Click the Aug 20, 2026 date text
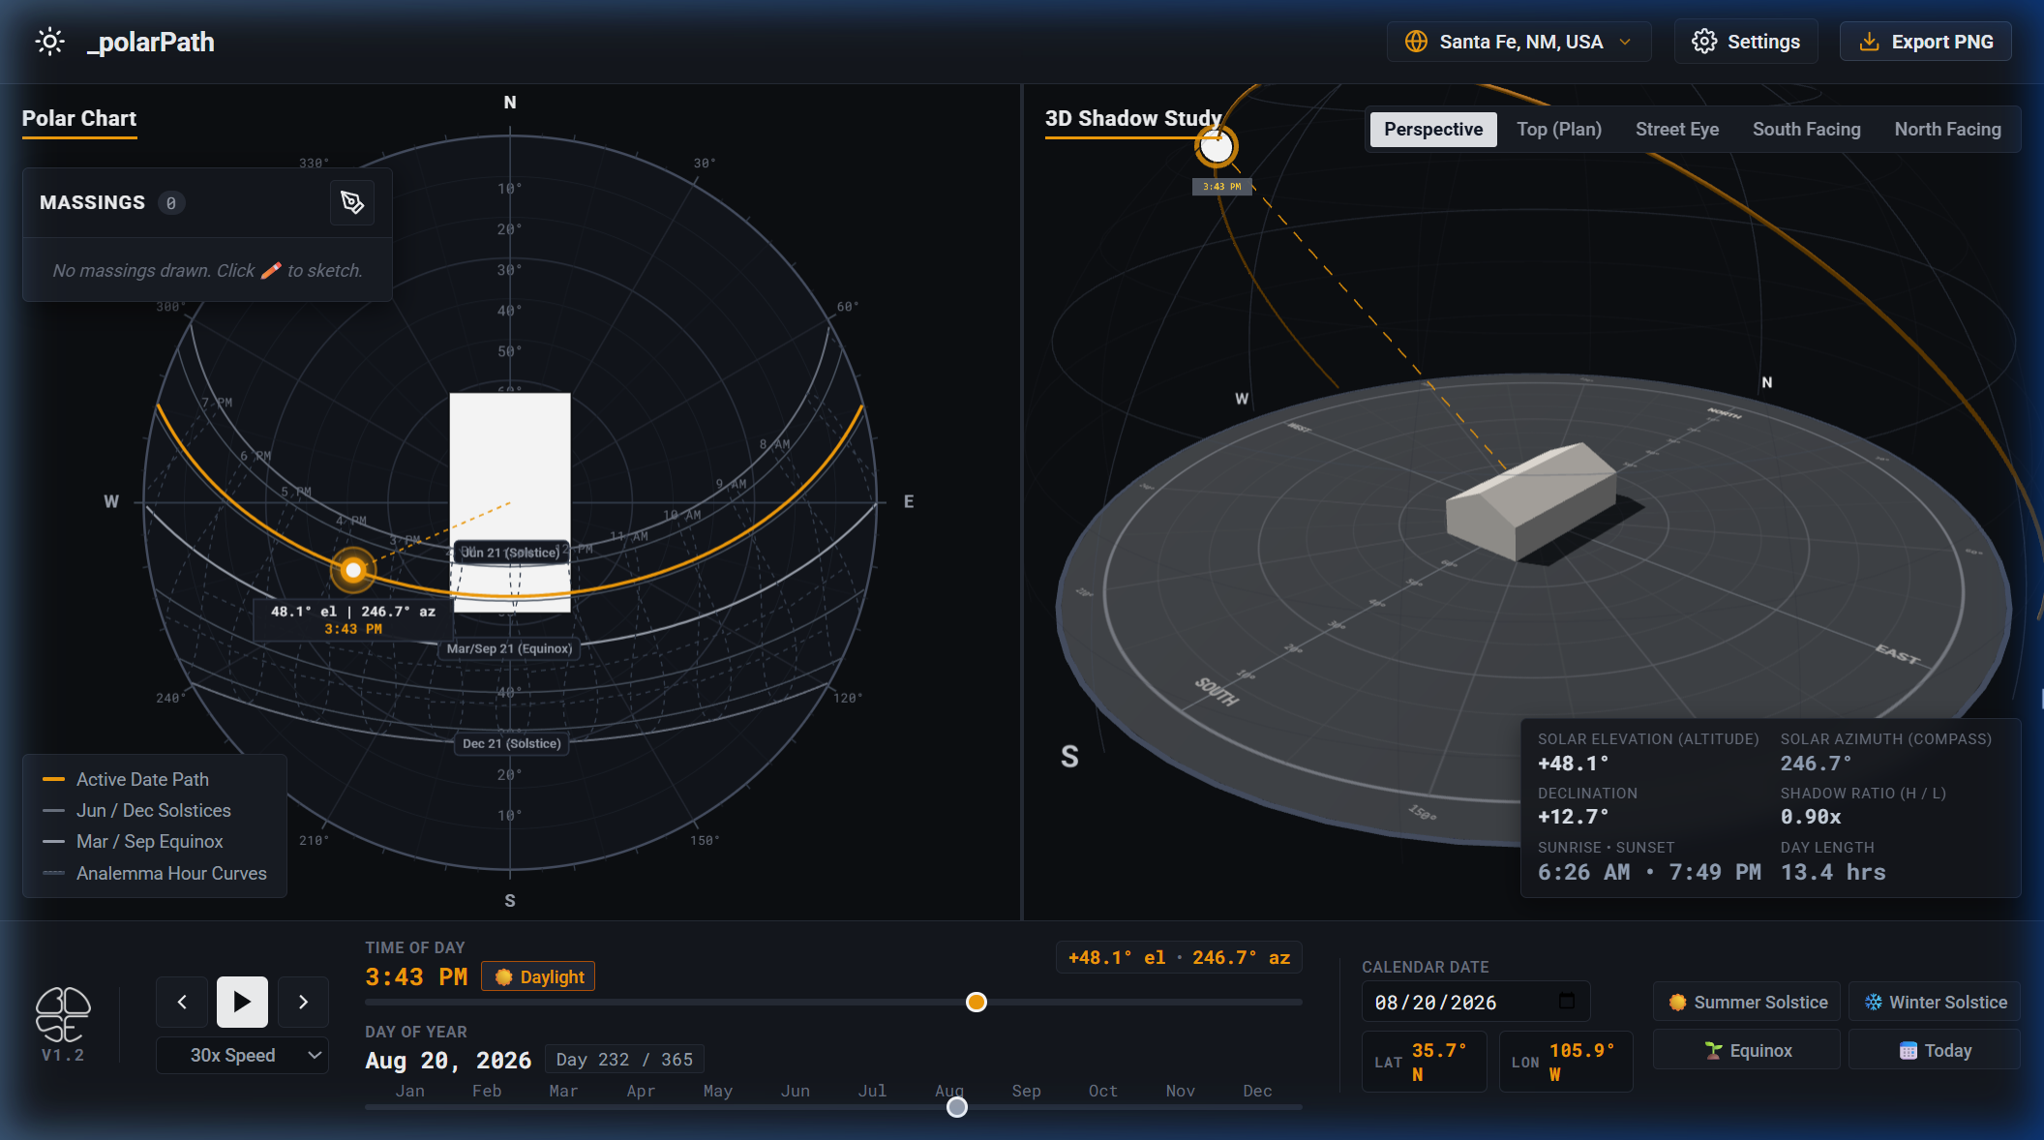Image resolution: width=2044 pixels, height=1140 pixels. point(448,1061)
